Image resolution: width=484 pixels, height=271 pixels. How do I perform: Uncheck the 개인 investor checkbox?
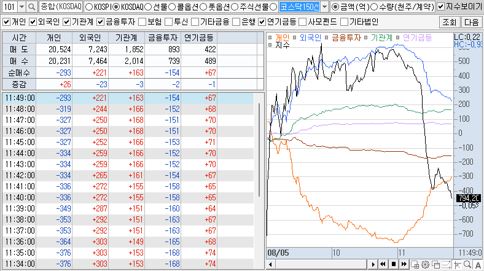[6, 22]
